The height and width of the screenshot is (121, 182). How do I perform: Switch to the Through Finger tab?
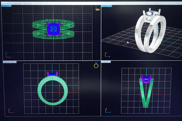(16, 3)
